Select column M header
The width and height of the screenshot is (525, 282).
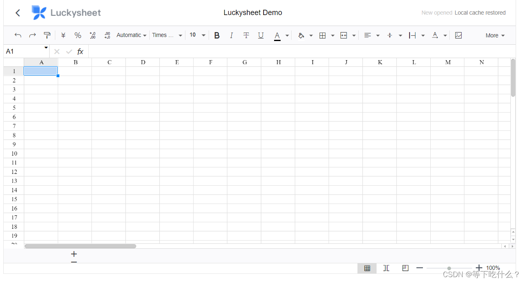(x=447, y=62)
